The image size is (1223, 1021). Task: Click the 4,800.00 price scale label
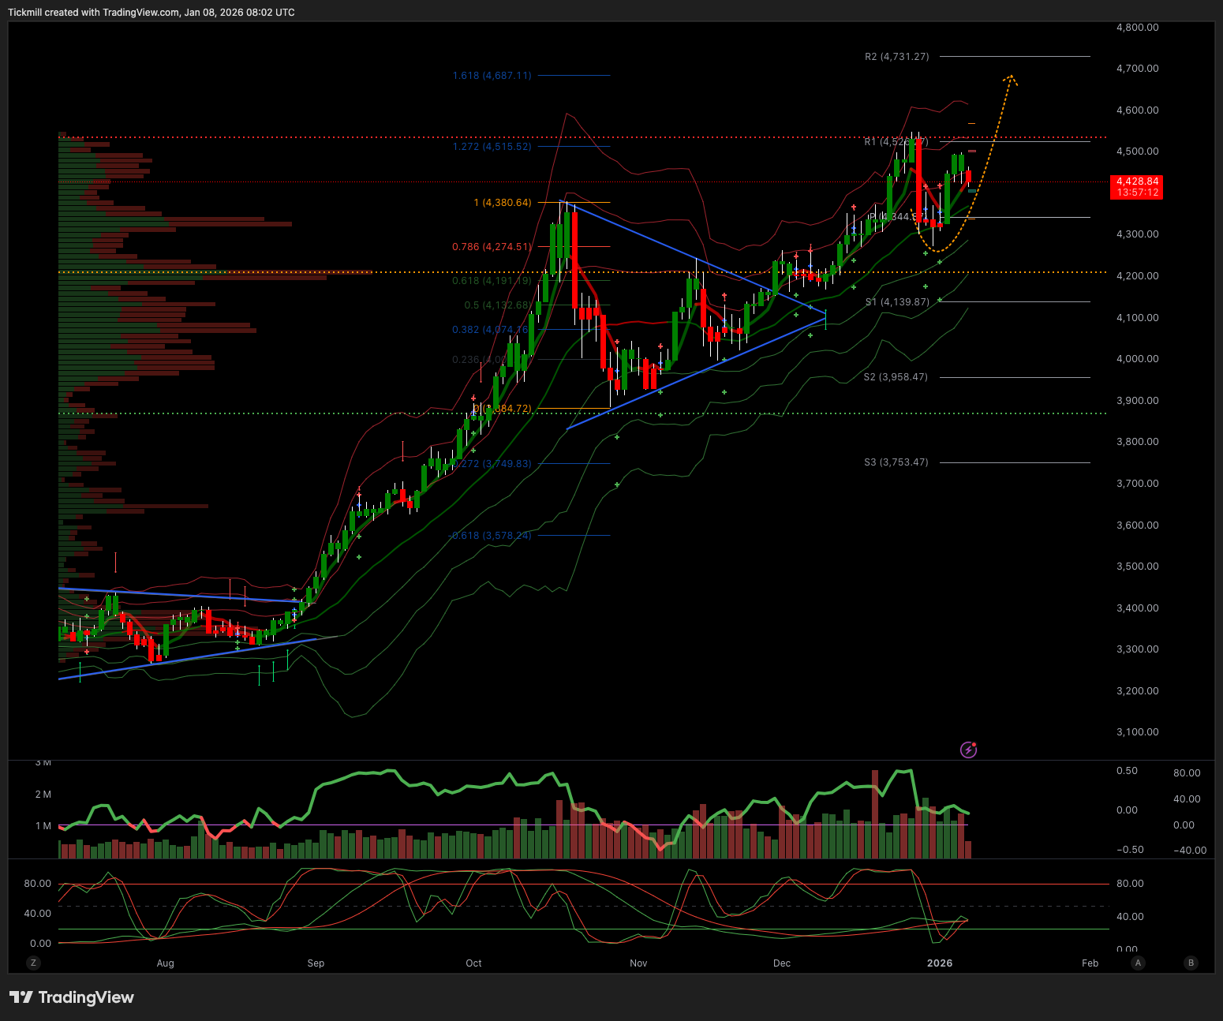click(1137, 28)
